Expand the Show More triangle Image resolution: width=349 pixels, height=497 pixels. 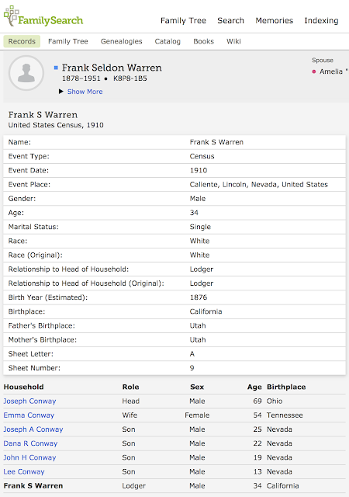click(61, 92)
